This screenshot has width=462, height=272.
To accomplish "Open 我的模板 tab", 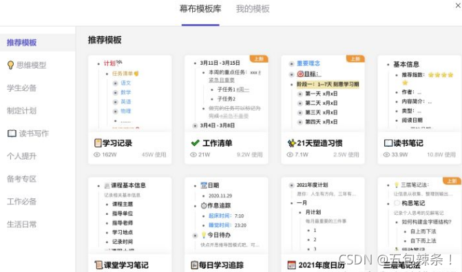I will coord(253,9).
